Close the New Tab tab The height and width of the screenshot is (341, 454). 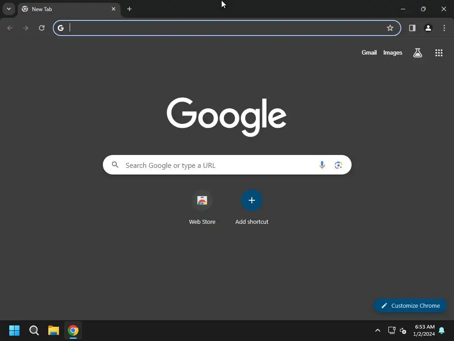coord(113,9)
